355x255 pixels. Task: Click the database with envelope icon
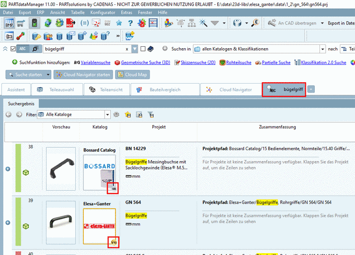(71, 36)
